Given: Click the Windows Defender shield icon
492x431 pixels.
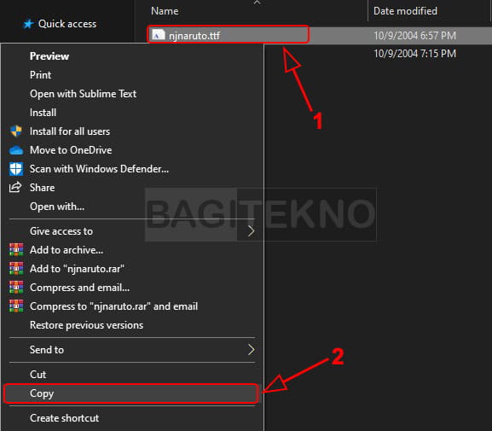Looking at the screenshot, I should tap(16, 169).
